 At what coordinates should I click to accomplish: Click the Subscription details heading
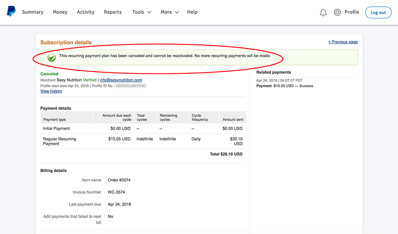click(66, 42)
